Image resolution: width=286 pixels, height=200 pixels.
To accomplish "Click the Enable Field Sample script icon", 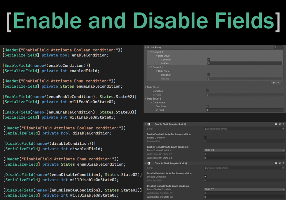I will click(149, 124).
